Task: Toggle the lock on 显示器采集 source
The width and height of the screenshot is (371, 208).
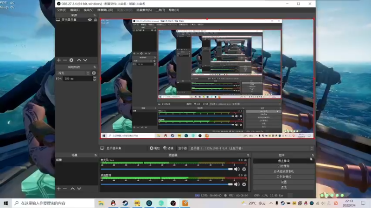Action: (x=96, y=20)
